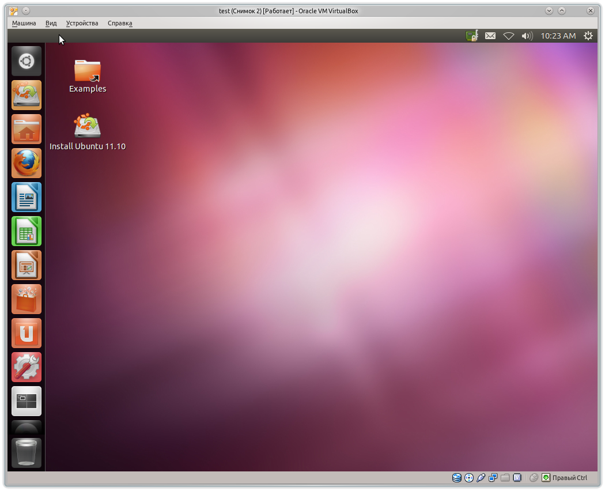Launch Install Ubuntu from the Unity dock

point(27,95)
